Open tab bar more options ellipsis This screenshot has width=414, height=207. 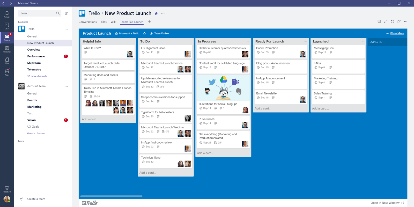coord(406,22)
